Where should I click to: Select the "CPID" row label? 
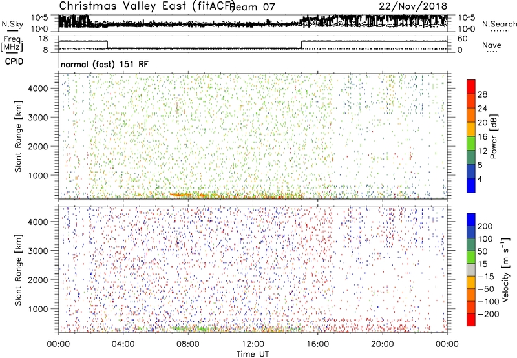(x=14, y=61)
